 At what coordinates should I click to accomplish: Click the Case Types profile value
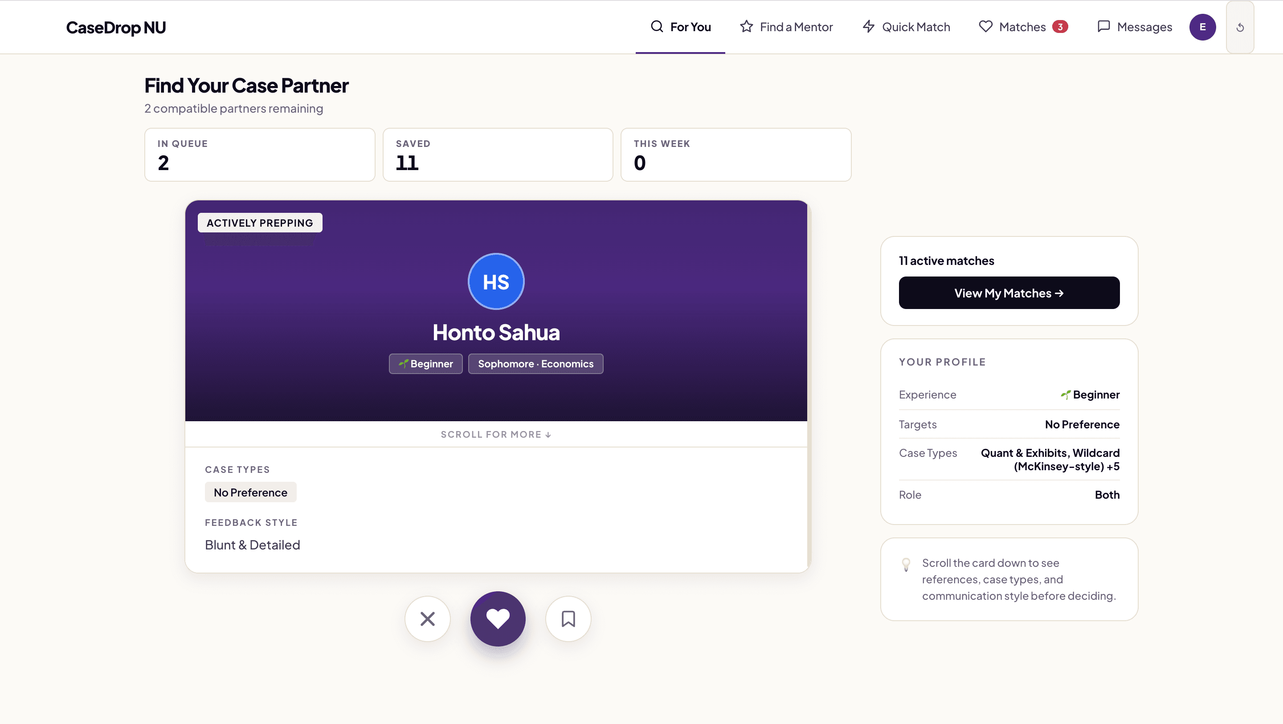coord(1050,460)
